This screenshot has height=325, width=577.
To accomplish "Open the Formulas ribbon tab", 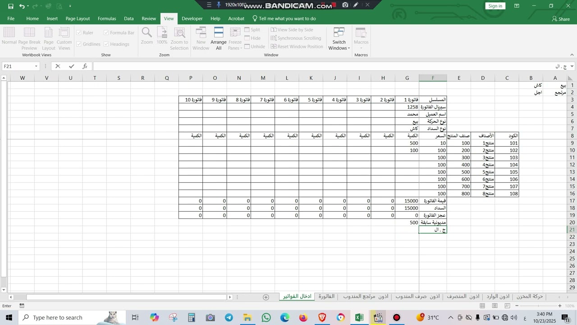I will pos(107,19).
